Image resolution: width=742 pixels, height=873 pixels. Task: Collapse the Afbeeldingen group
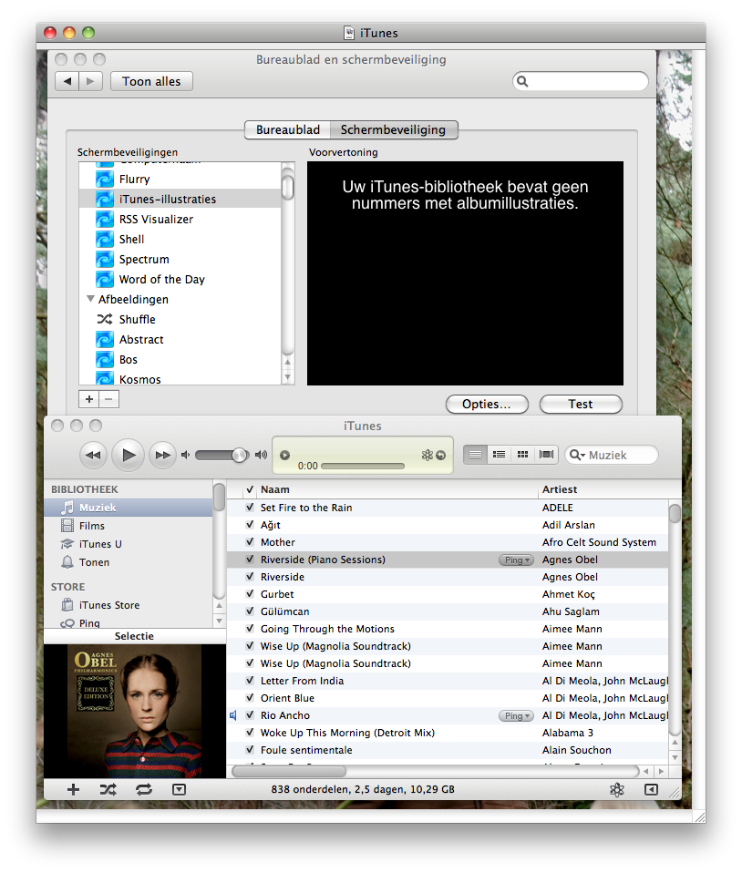click(x=91, y=299)
